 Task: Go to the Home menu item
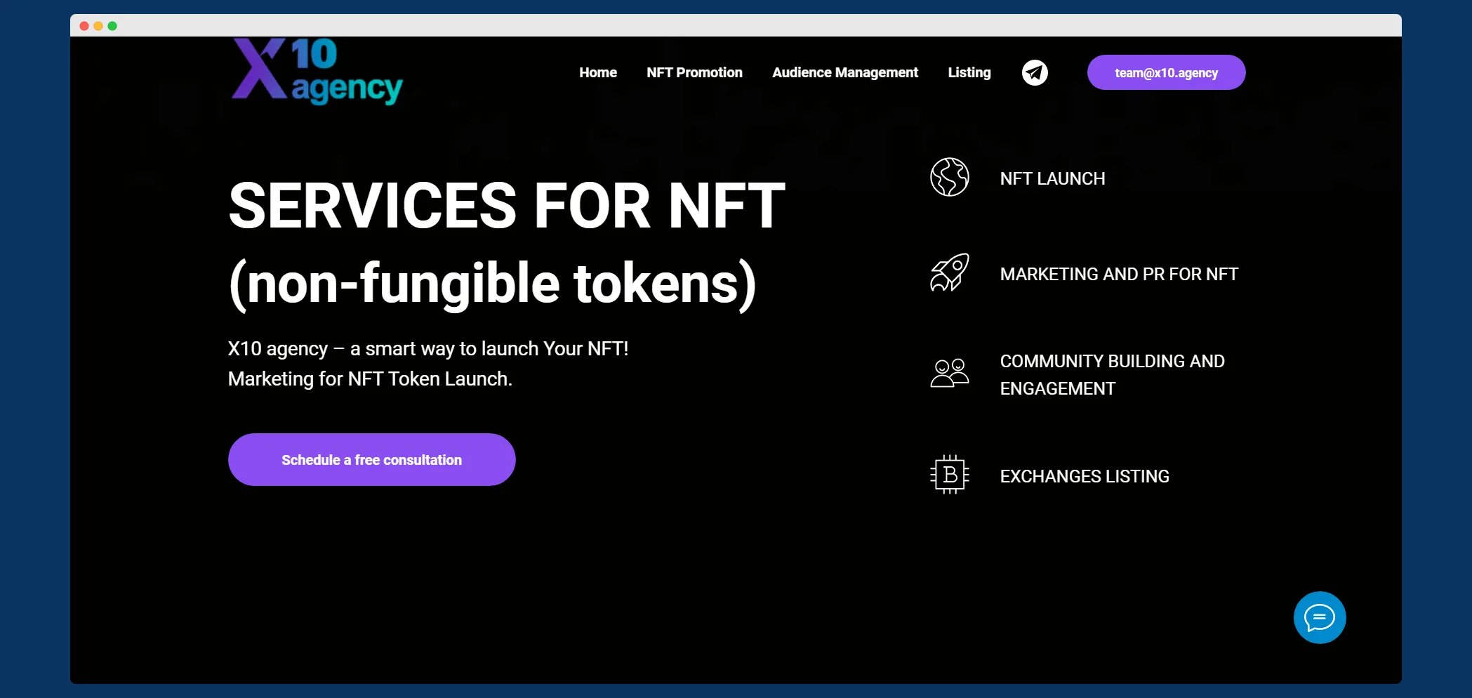(x=597, y=72)
